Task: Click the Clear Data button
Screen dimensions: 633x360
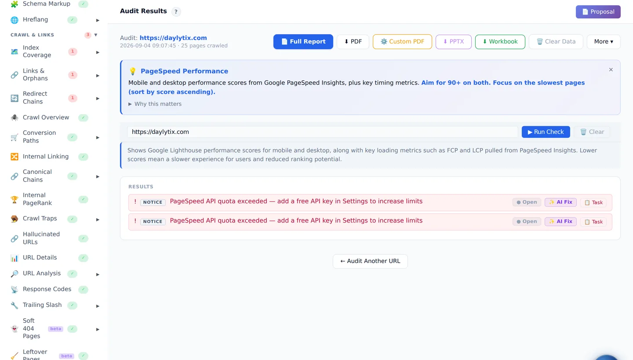Action: click(556, 42)
